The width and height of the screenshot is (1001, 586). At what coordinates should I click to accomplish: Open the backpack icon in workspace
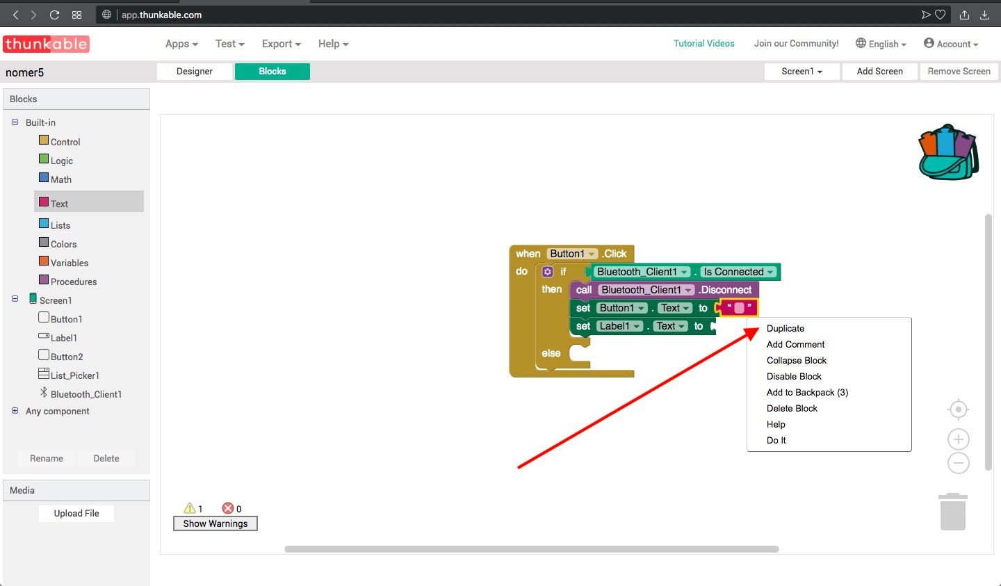[x=949, y=152]
